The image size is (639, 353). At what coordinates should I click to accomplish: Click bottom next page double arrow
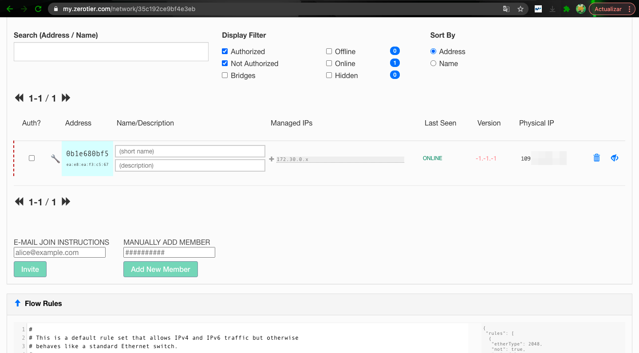point(66,202)
